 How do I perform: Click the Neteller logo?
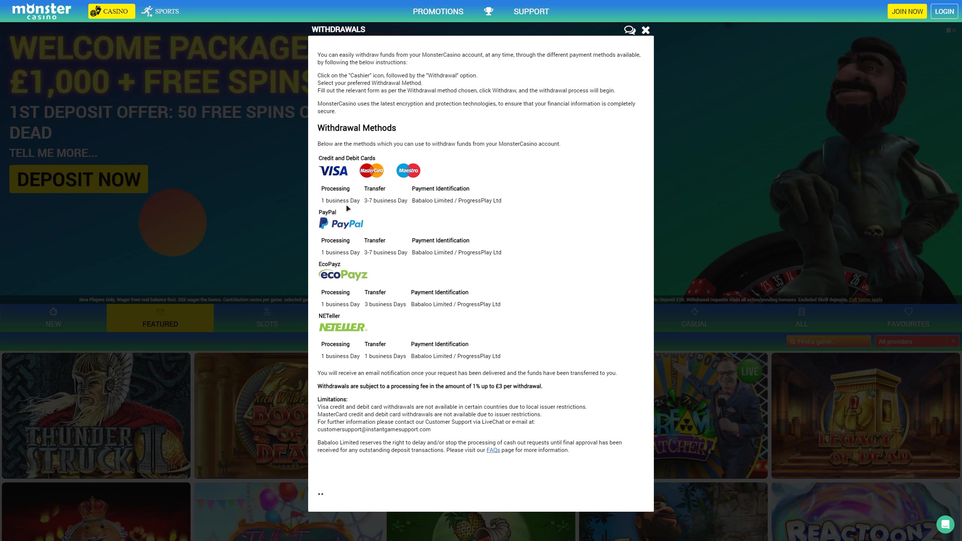[343, 327]
